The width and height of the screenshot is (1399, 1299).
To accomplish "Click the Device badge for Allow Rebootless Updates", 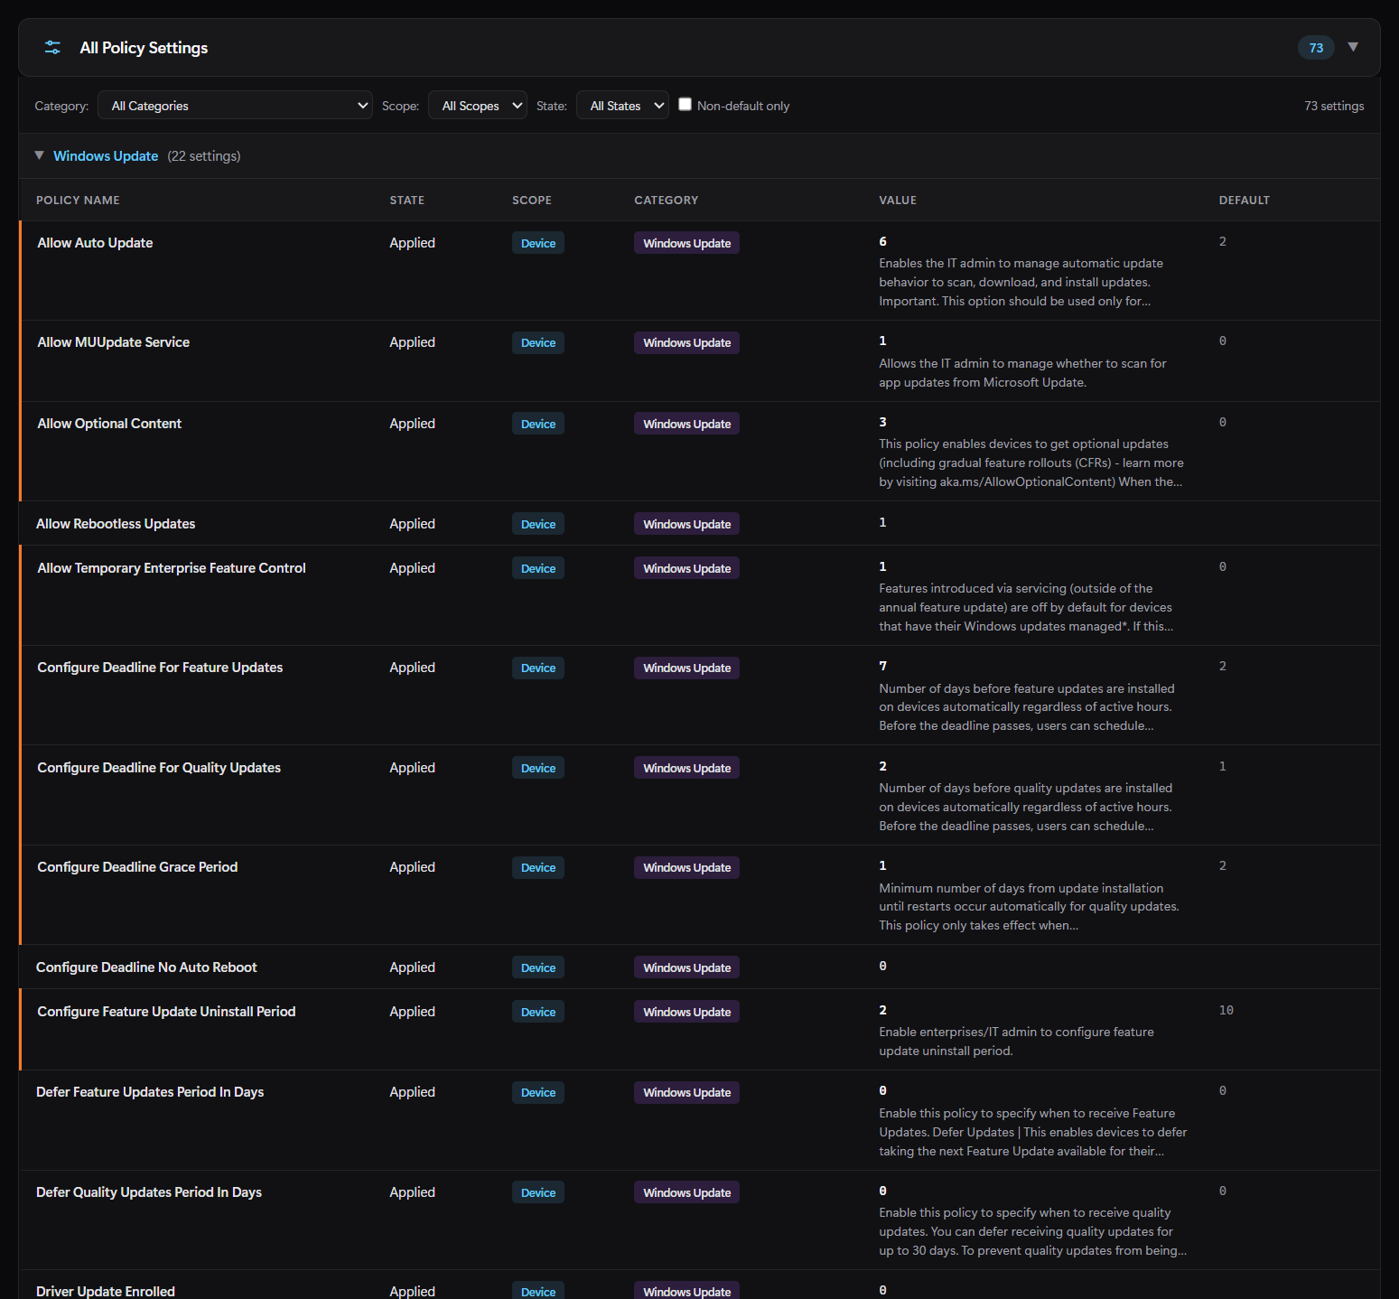I will tap(538, 524).
